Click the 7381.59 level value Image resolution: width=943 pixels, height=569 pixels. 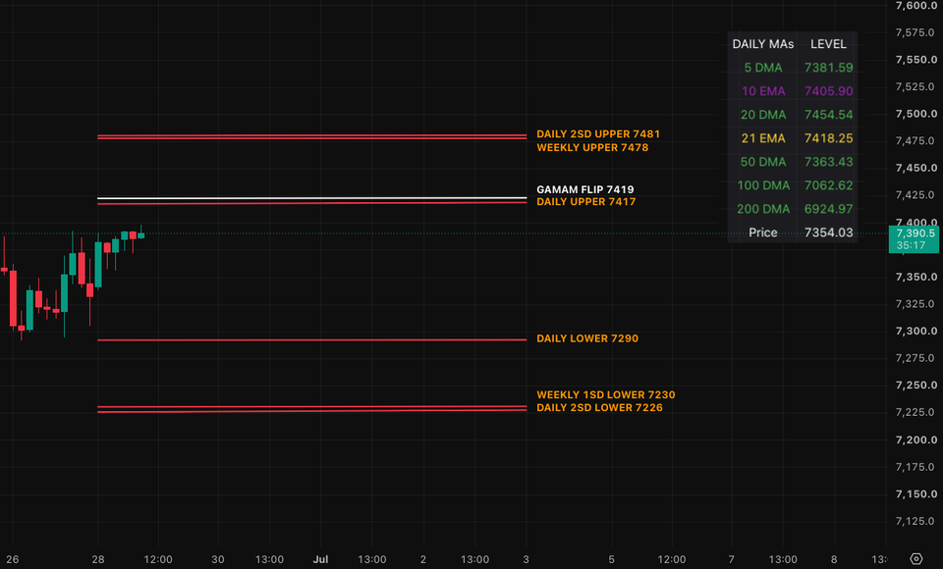point(829,68)
